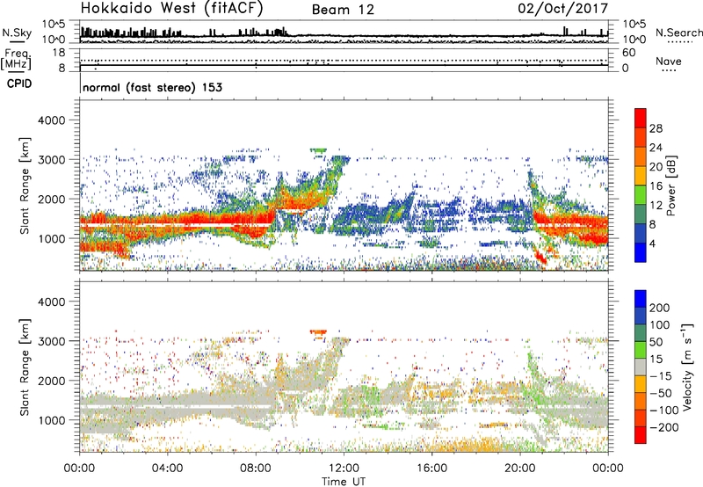Image resolution: width=703 pixels, height=487 pixels.
Task: Click the '60' Nave axis tick
Action: pos(628,53)
